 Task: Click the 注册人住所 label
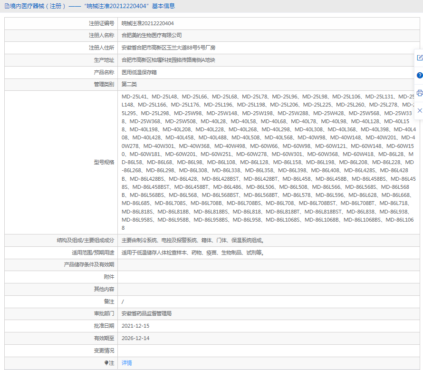101,48
